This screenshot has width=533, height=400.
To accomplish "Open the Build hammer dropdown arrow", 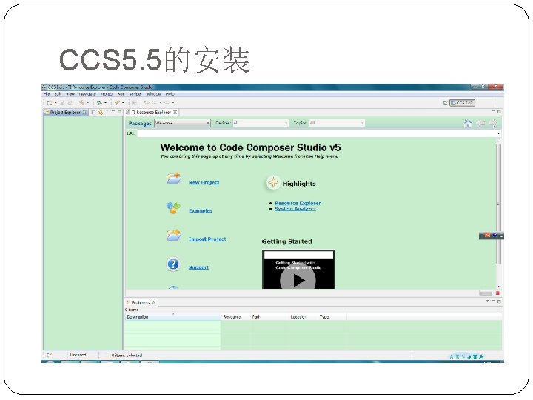I will point(87,103).
